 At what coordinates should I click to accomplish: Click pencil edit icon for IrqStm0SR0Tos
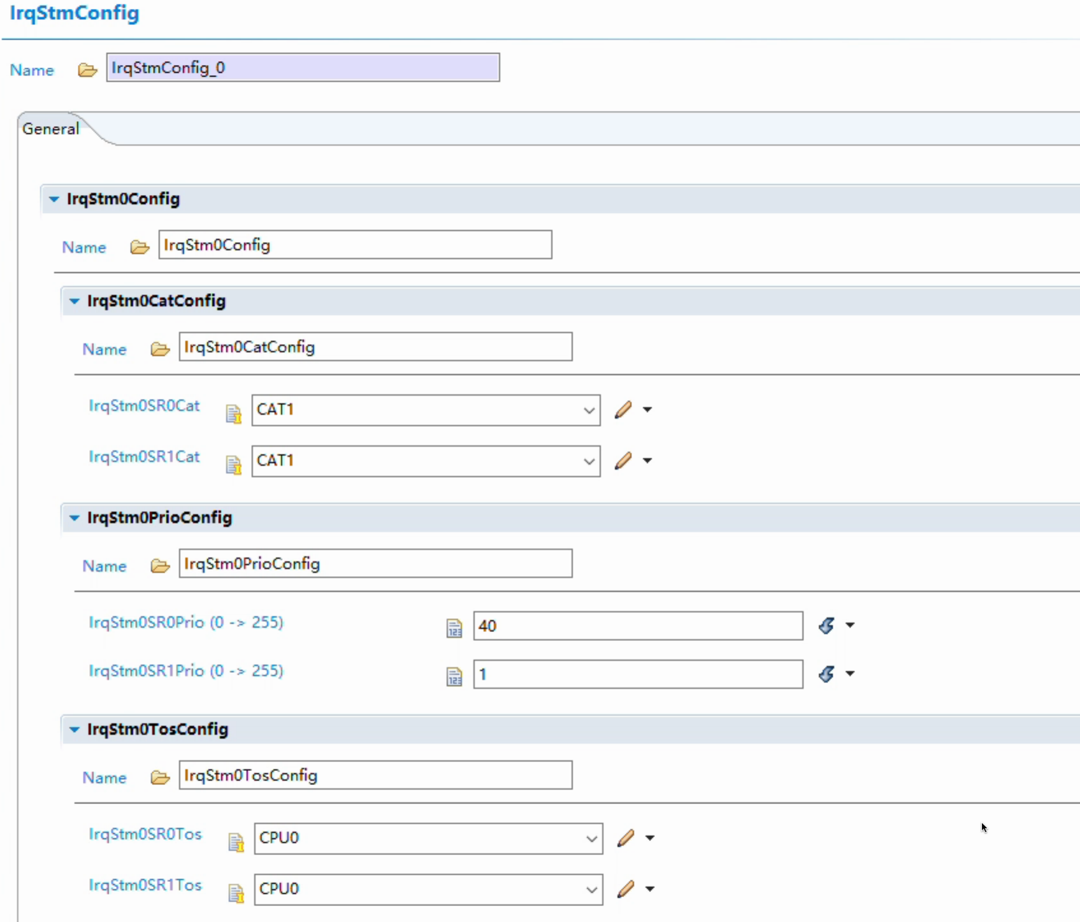pyautogui.click(x=626, y=838)
